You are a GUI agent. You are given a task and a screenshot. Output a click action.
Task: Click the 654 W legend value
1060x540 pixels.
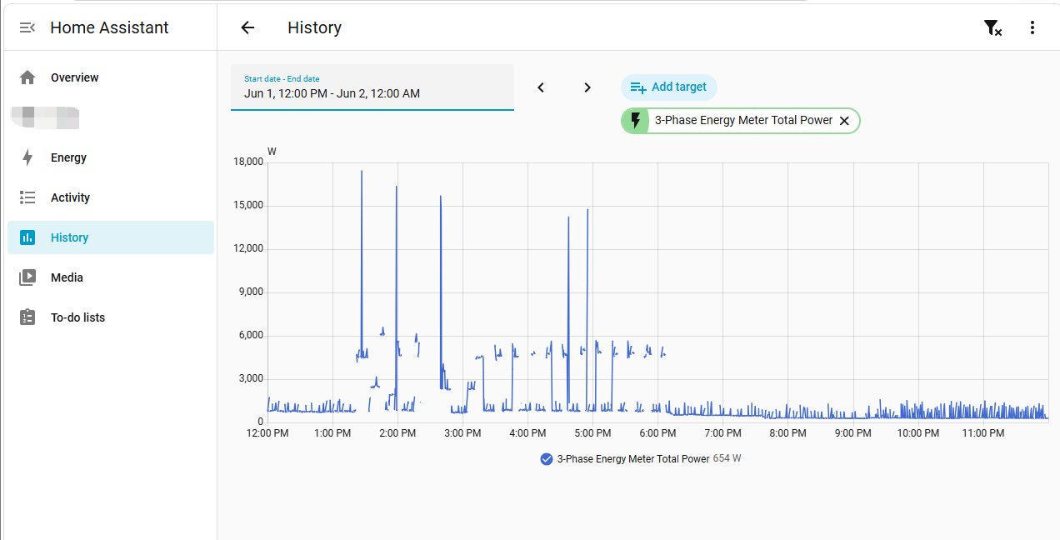tap(727, 459)
